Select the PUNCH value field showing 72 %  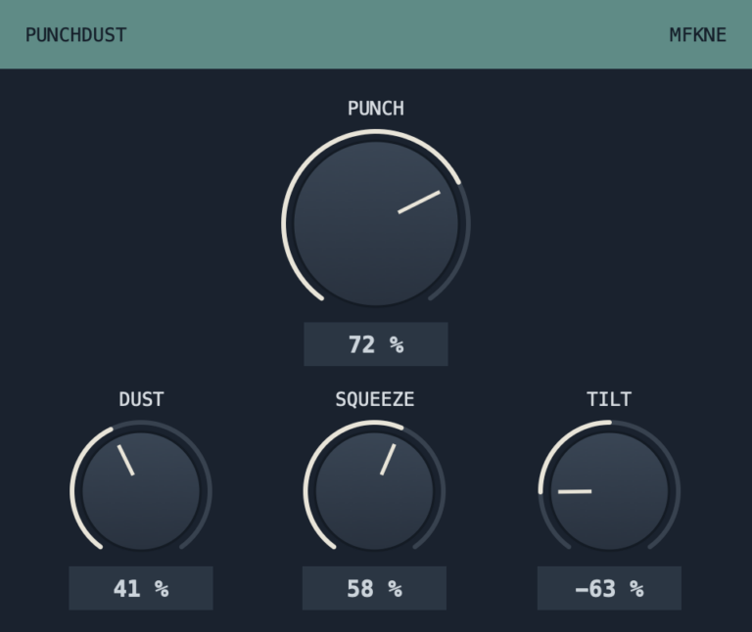376,344
